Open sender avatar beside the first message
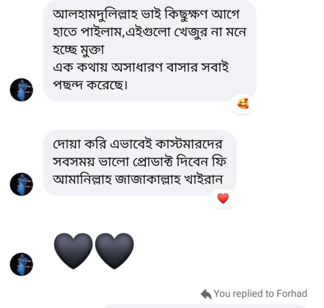324x308 pixels. click(x=21, y=90)
